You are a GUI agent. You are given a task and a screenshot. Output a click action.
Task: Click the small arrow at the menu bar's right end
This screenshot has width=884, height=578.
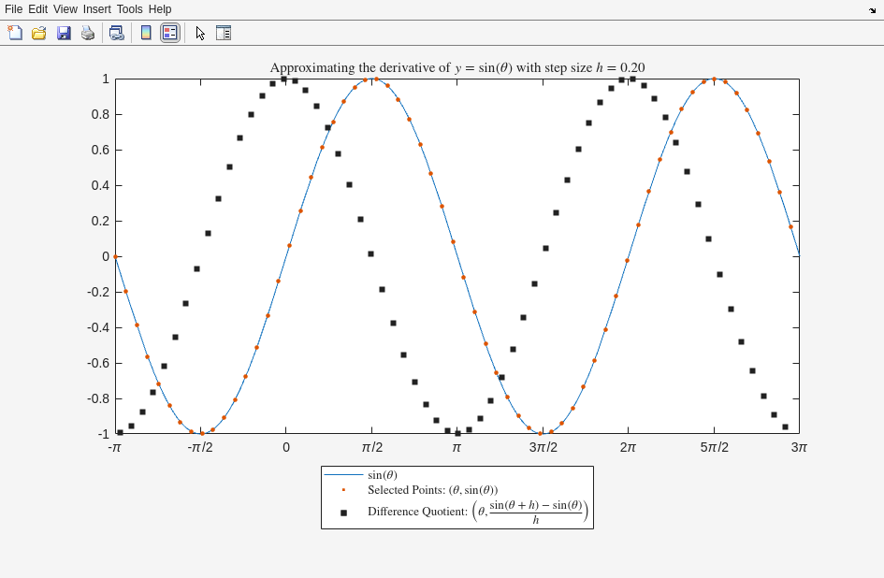click(872, 10)
